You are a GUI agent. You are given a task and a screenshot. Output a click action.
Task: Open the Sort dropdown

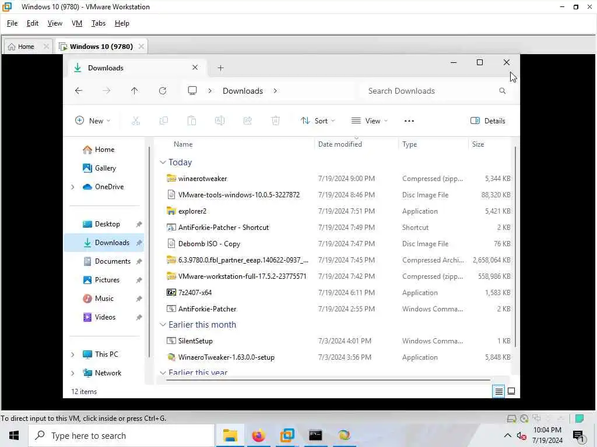(318, 121)
